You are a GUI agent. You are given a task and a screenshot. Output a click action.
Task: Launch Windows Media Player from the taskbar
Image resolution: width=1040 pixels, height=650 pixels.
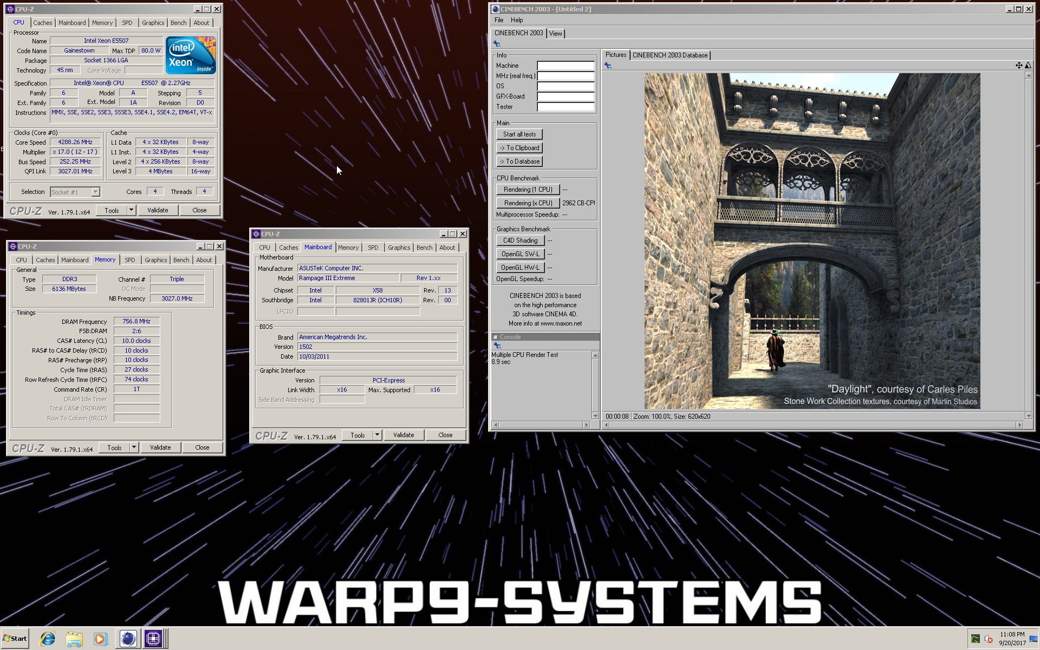point(100,639)
